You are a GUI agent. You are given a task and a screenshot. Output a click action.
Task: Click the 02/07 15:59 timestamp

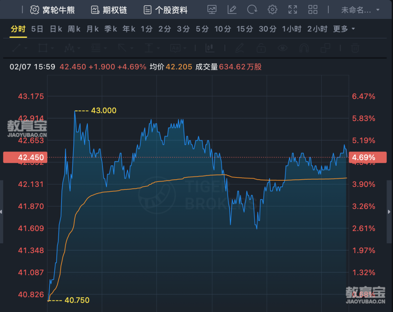32,67
